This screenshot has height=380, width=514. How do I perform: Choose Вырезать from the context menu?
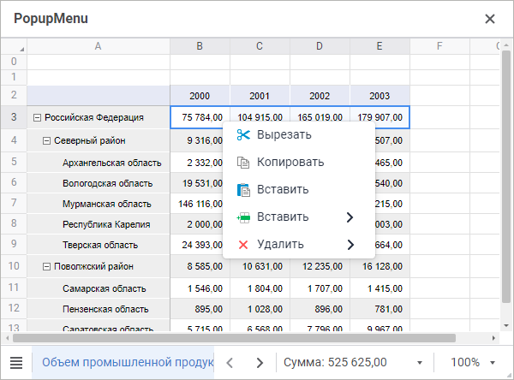click(x=284, y=135)
